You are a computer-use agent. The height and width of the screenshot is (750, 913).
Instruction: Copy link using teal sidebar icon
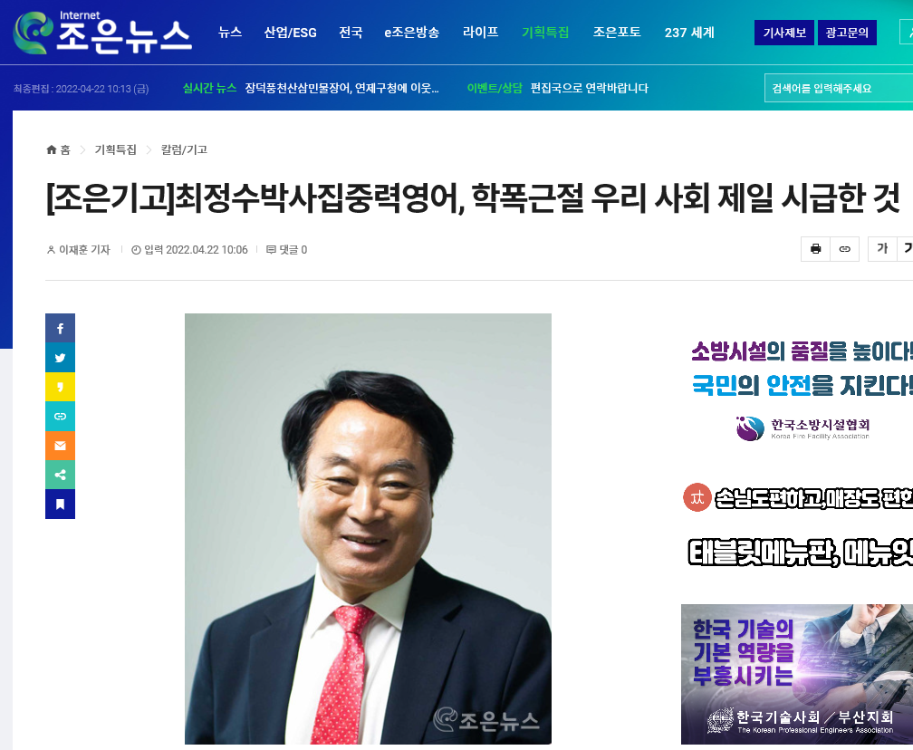[60, 417]
